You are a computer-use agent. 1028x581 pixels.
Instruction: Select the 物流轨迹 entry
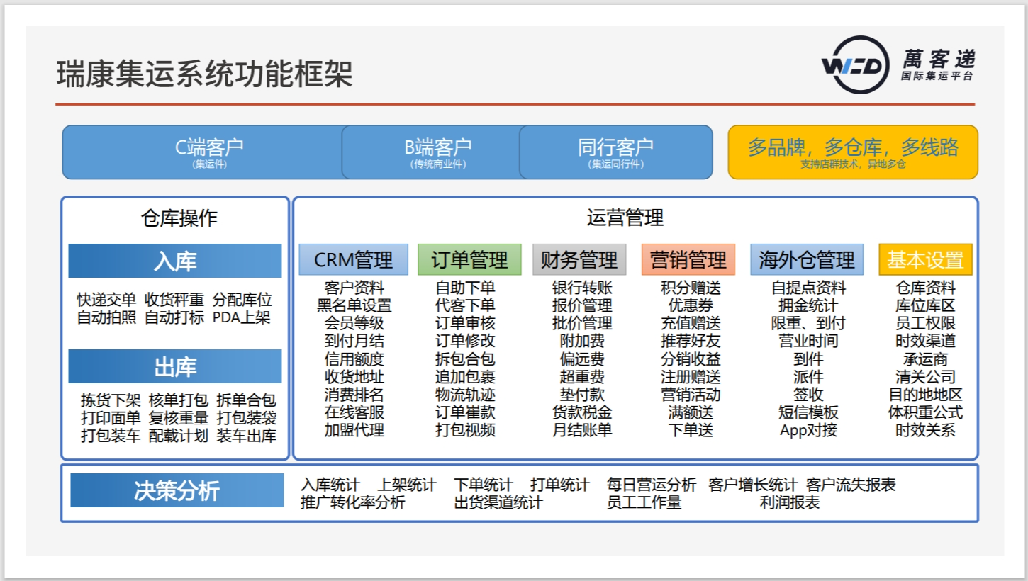[x=465, y=395]
